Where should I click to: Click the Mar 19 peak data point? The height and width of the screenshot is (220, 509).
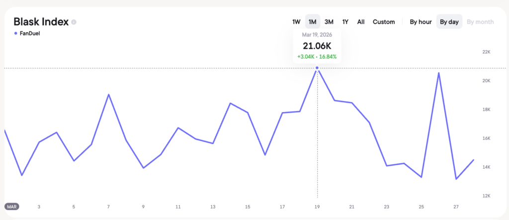[x=317, y=68]
